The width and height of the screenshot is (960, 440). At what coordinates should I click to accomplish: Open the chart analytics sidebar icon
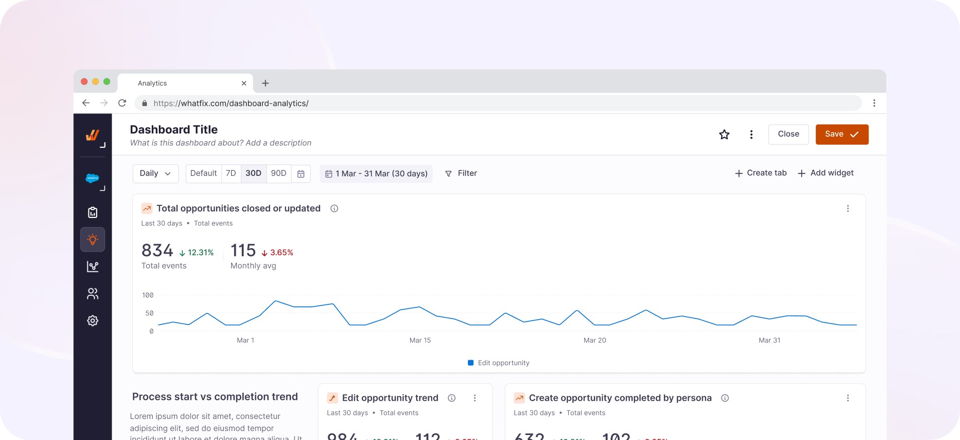[x=92, y=267]
